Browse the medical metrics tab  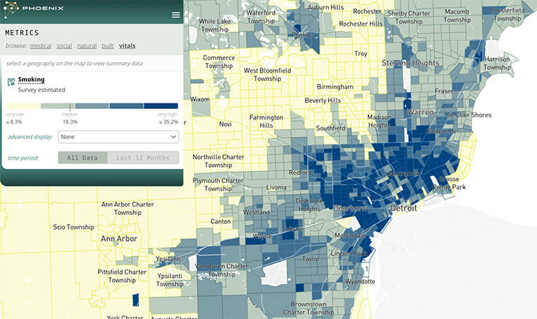click(41, 46)
